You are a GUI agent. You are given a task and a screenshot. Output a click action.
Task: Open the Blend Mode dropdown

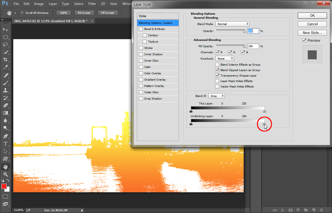[232, 24]
